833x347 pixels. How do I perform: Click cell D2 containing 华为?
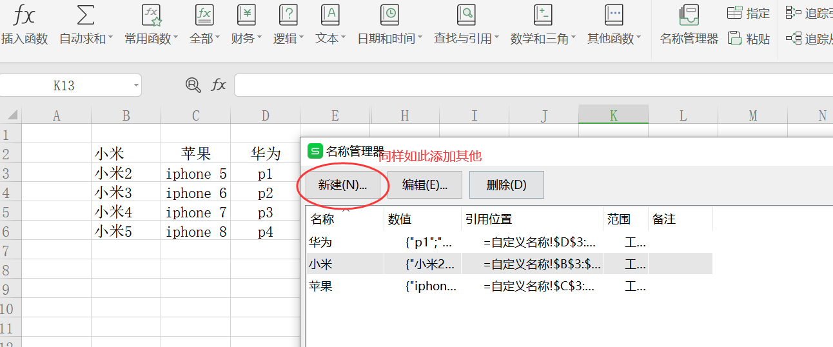(266, 154)
